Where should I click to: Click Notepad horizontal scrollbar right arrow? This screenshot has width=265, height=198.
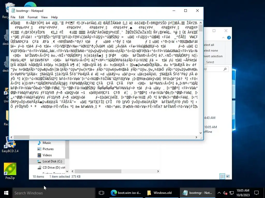click(196, 137)
